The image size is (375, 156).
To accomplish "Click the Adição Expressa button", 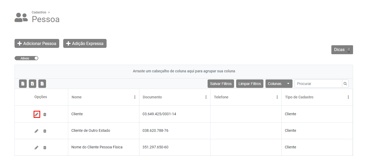I will pyautogui.click(x=85, y=43).
